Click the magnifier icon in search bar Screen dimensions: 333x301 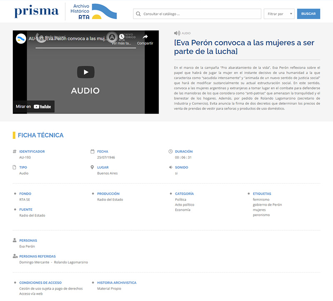tap(138, 14)
